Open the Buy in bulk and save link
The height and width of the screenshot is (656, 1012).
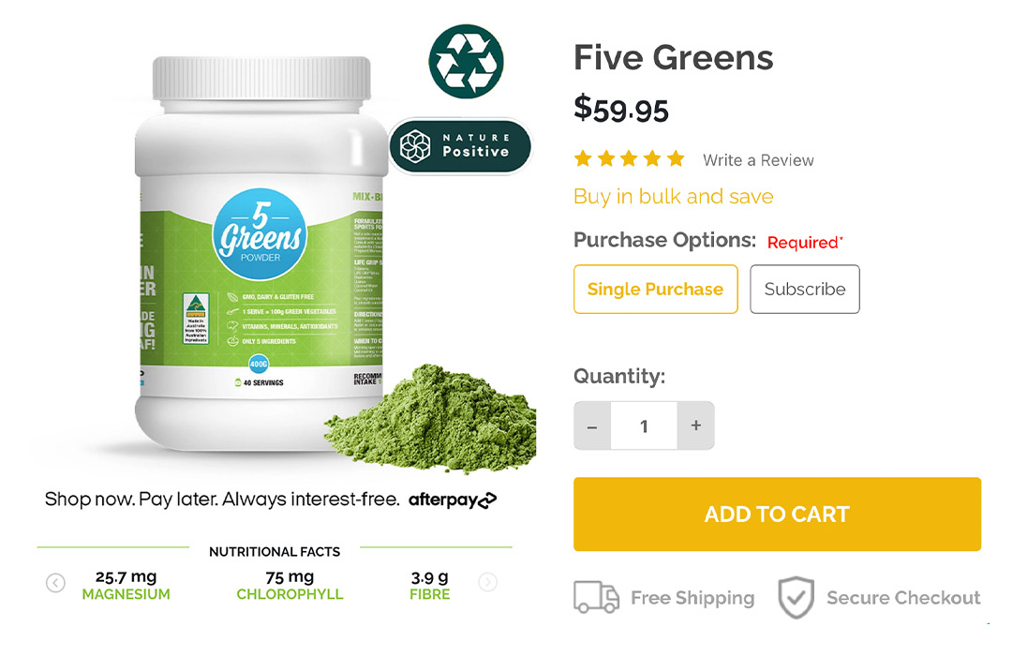673,196
